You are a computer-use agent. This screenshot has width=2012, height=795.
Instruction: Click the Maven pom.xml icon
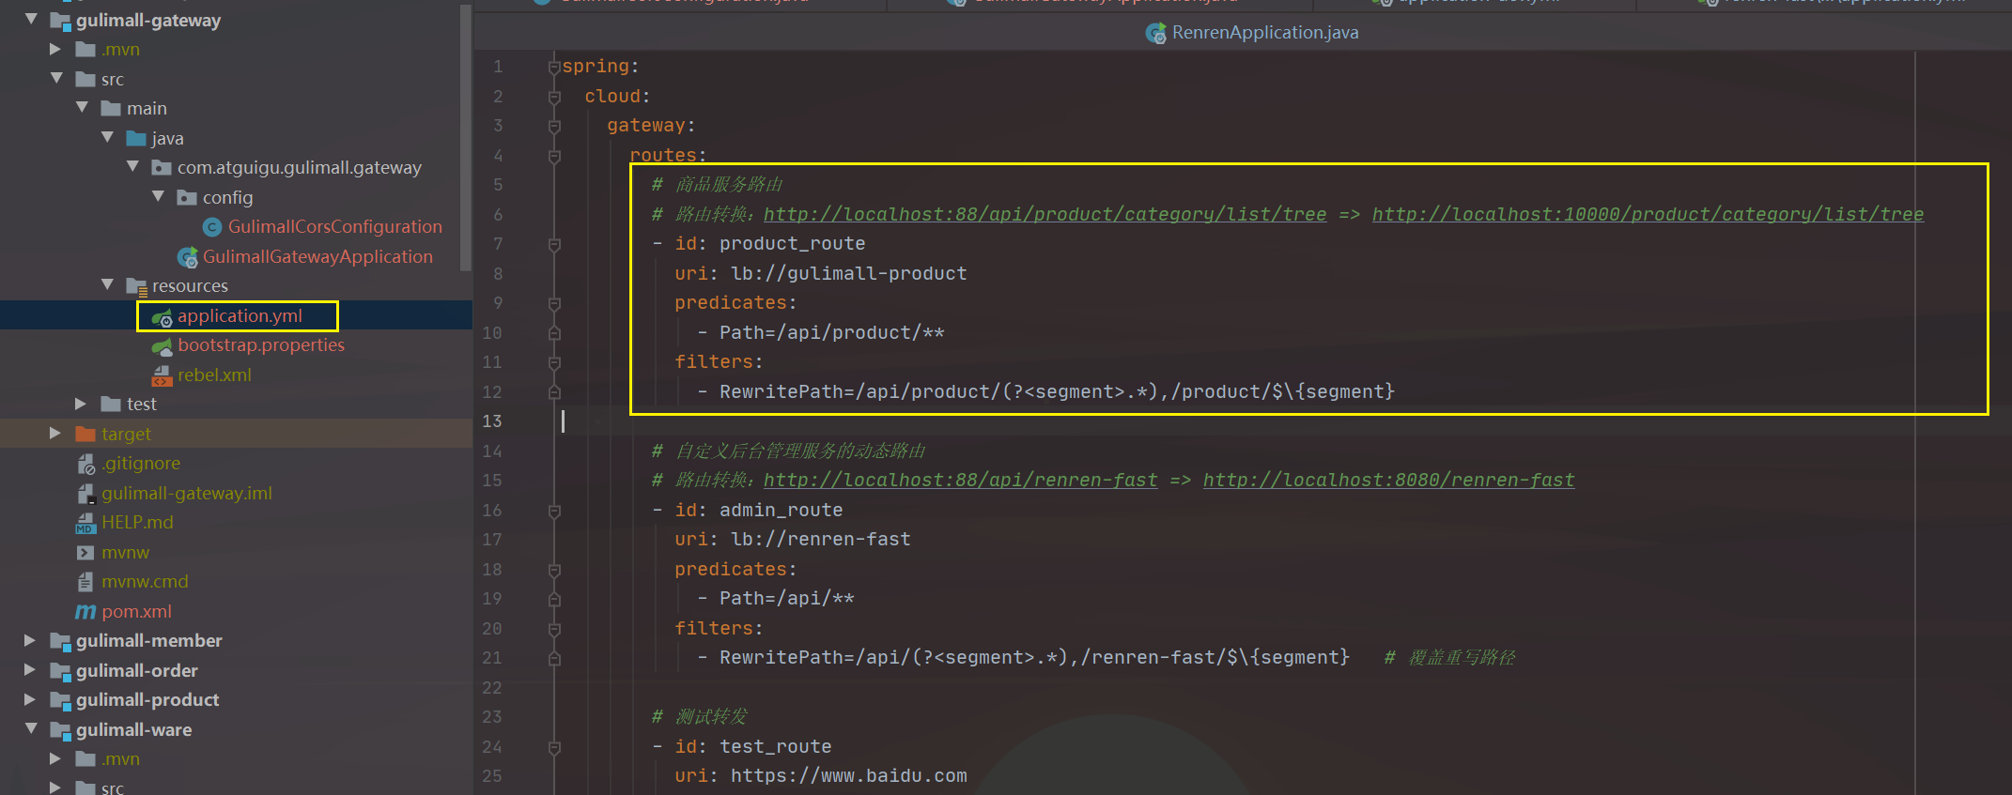pos(85,612)
